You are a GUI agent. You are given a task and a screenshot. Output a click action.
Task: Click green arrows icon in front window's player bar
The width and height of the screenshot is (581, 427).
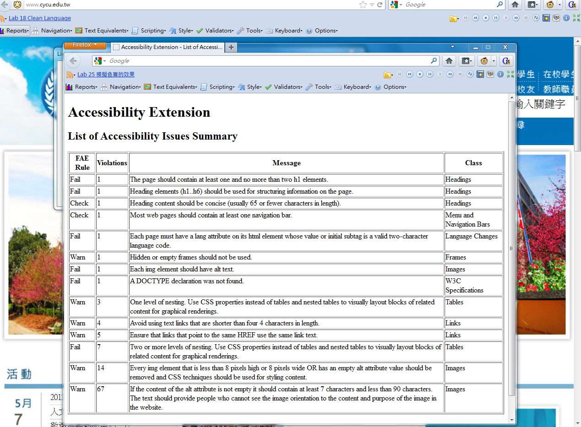(x=510, y=74)
